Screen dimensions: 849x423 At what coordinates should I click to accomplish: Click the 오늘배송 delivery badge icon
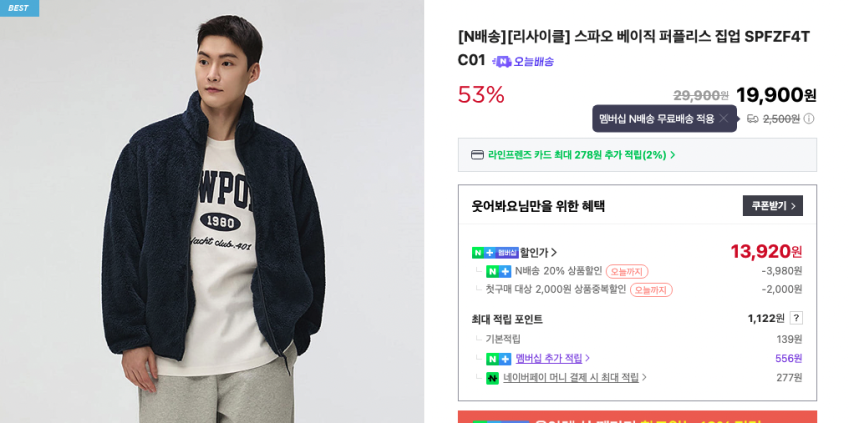pyautogui.click(x=501, y=62)
